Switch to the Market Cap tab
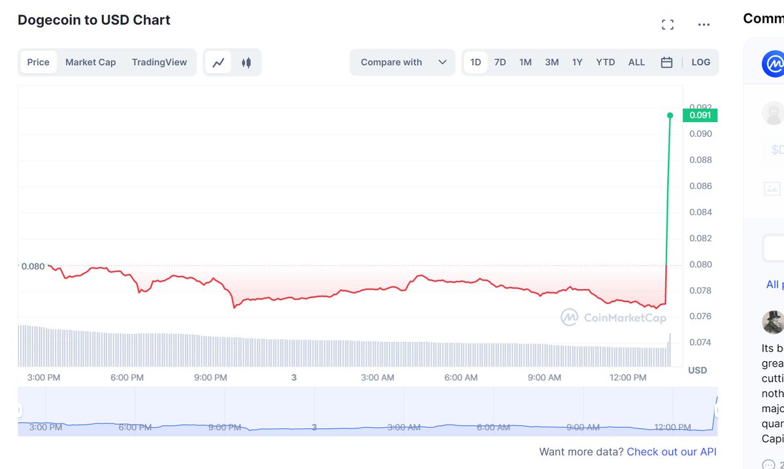 (x=90, y=63)
